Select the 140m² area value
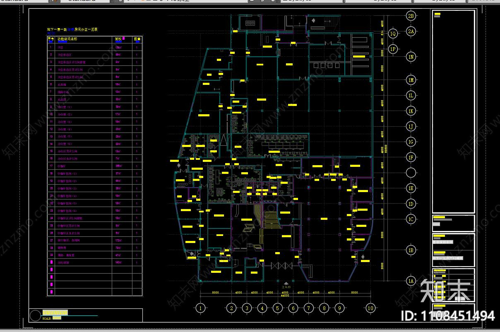 click(119, 262)
